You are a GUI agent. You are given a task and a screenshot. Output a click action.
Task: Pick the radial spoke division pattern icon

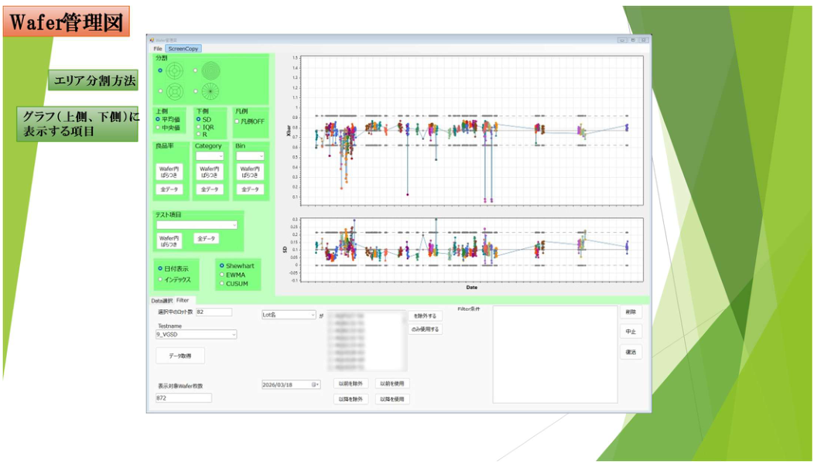tap(210, 92)
